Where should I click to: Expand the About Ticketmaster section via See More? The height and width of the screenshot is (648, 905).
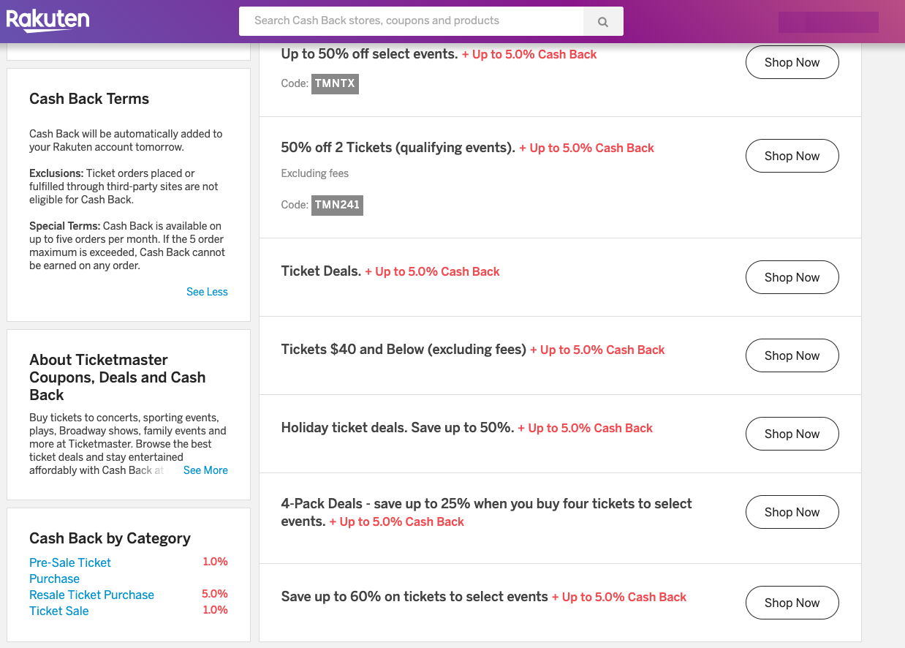point(205,470)
